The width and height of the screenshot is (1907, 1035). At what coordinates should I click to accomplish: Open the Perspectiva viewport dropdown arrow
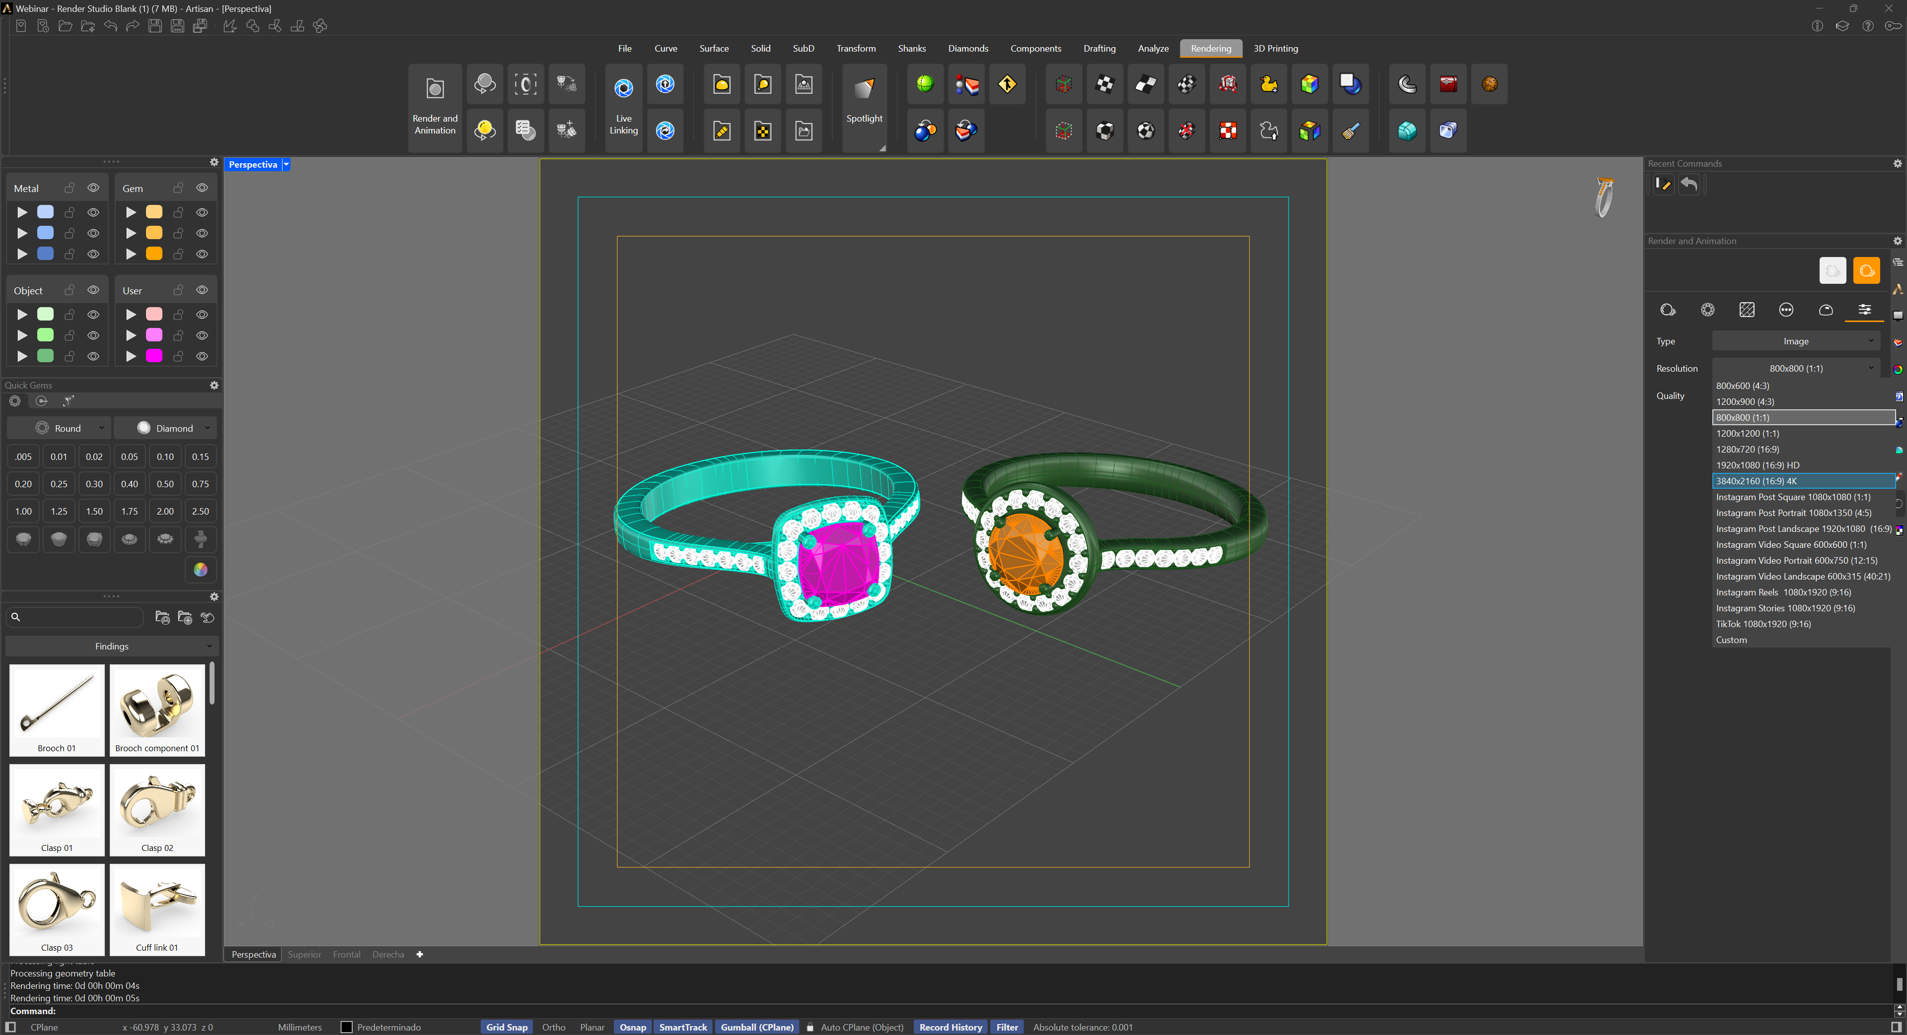pos(286,165)
